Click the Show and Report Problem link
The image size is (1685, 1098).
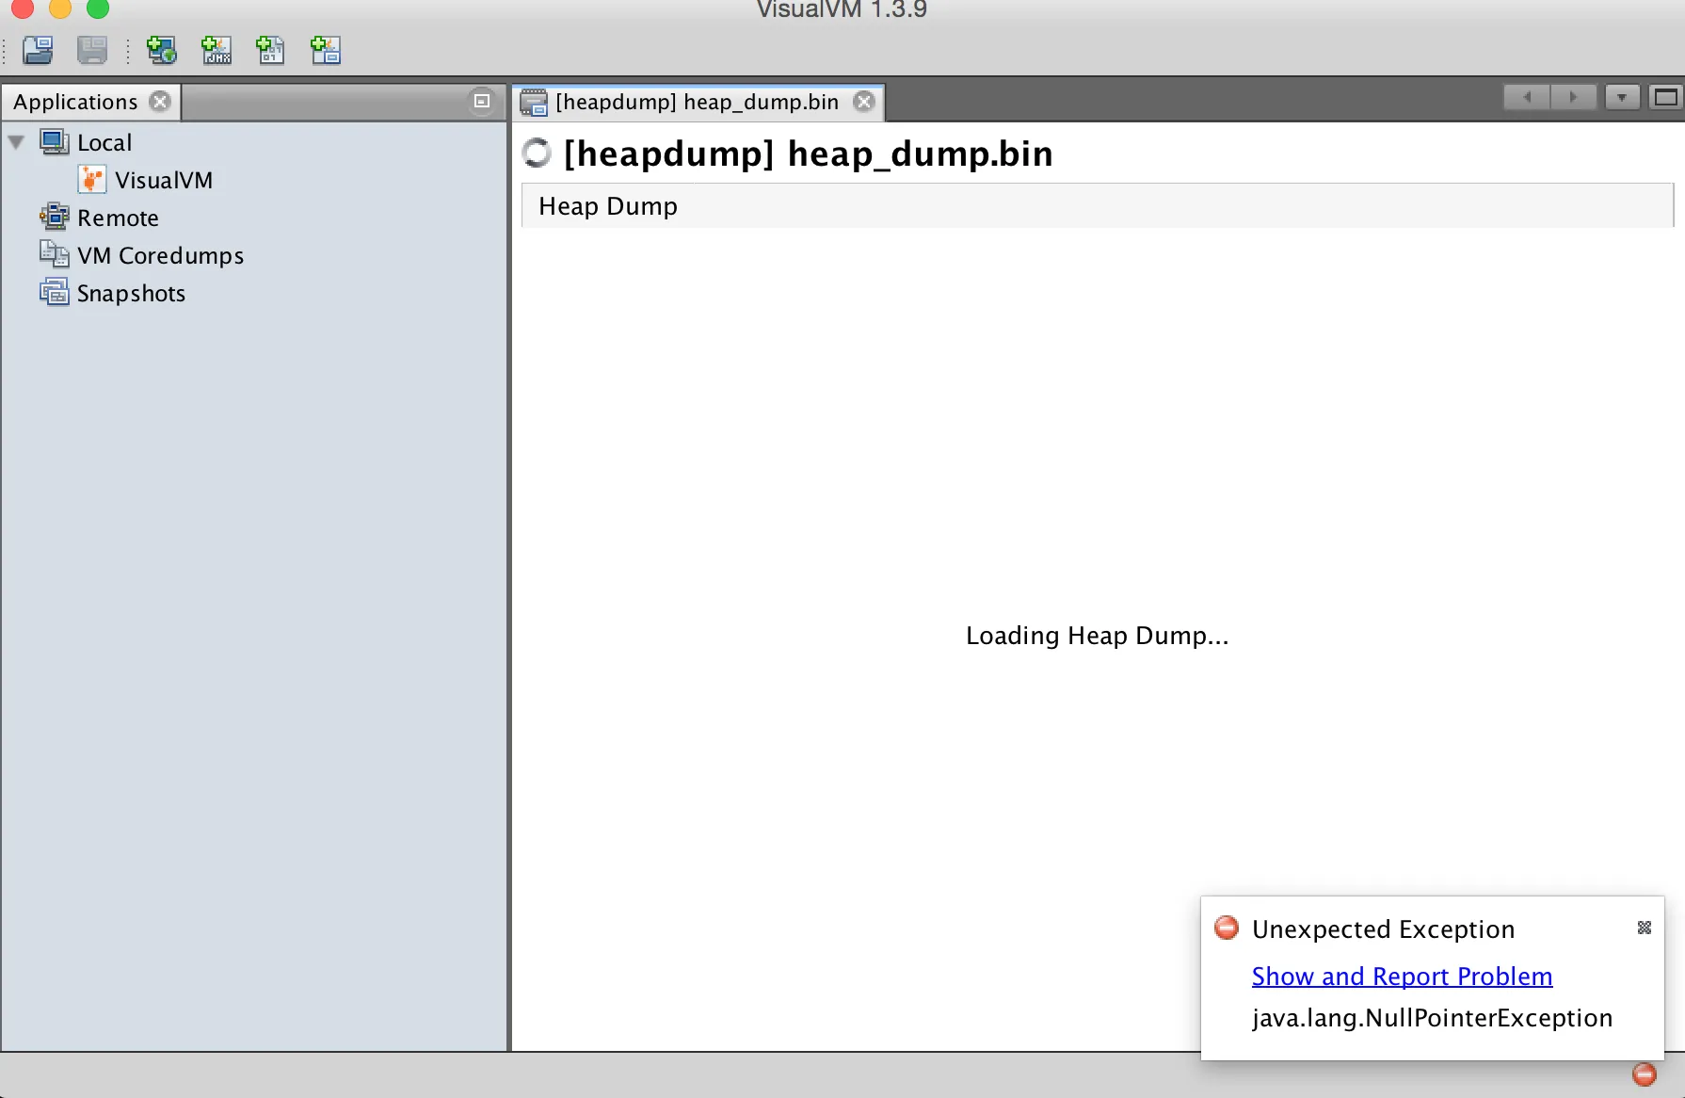click(x=1402, y=977)
